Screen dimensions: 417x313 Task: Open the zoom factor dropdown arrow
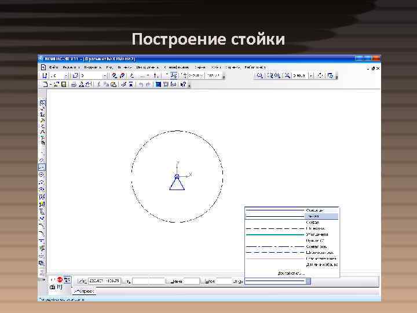311,75
